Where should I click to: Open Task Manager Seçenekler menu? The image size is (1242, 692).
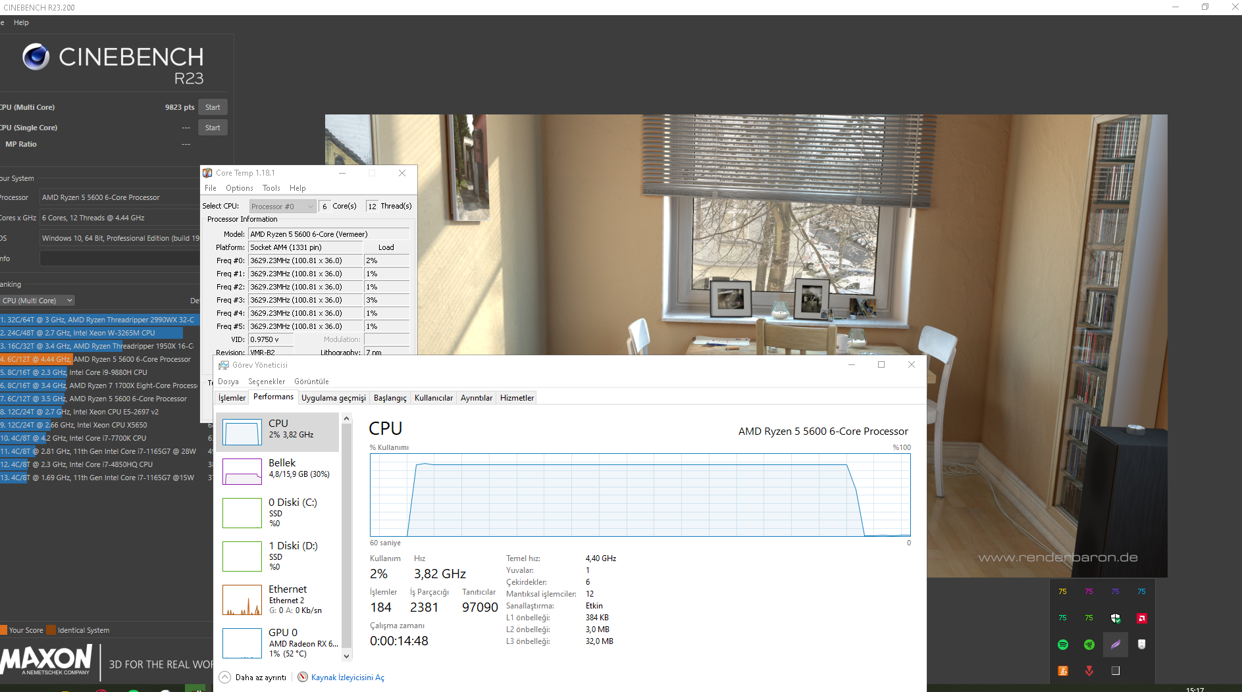click(x=267, y=382)
